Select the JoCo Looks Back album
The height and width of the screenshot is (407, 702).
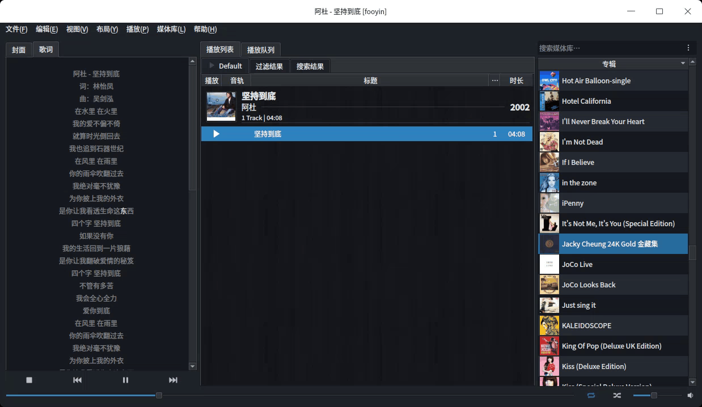click(613, 285)
